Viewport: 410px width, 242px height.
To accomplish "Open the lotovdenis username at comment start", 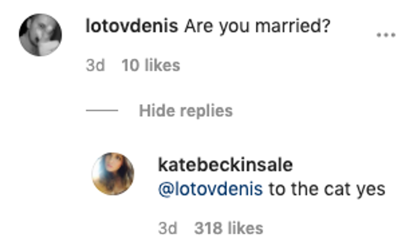I will (132, 27).
